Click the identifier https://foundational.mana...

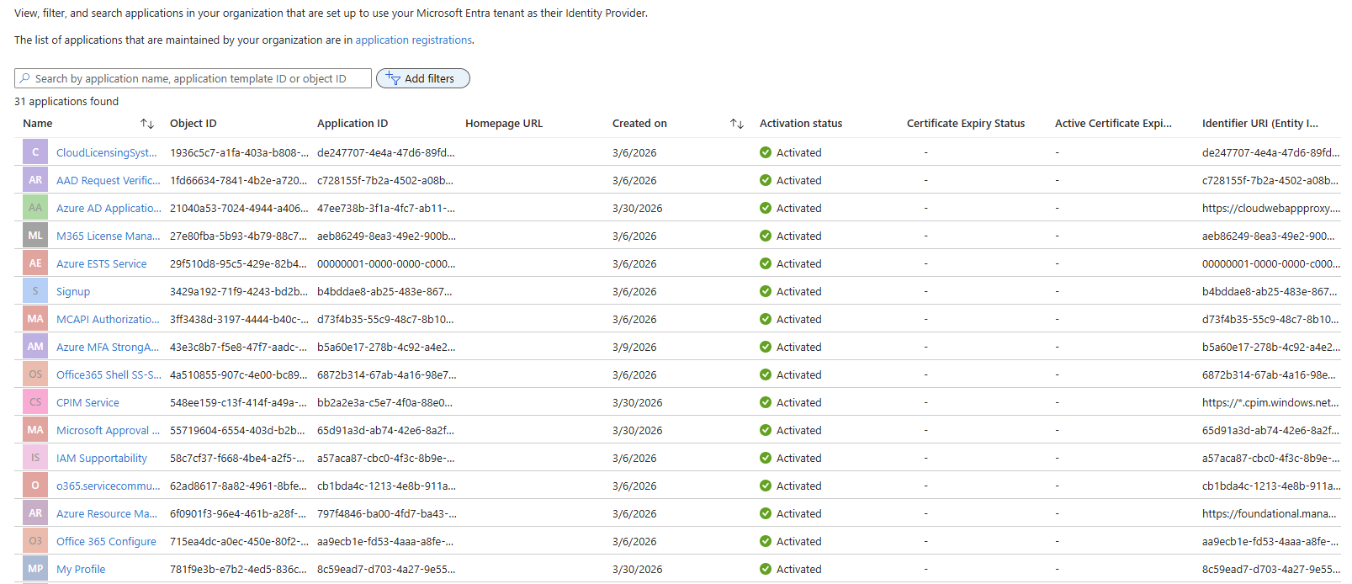[x=1269, y=513]
